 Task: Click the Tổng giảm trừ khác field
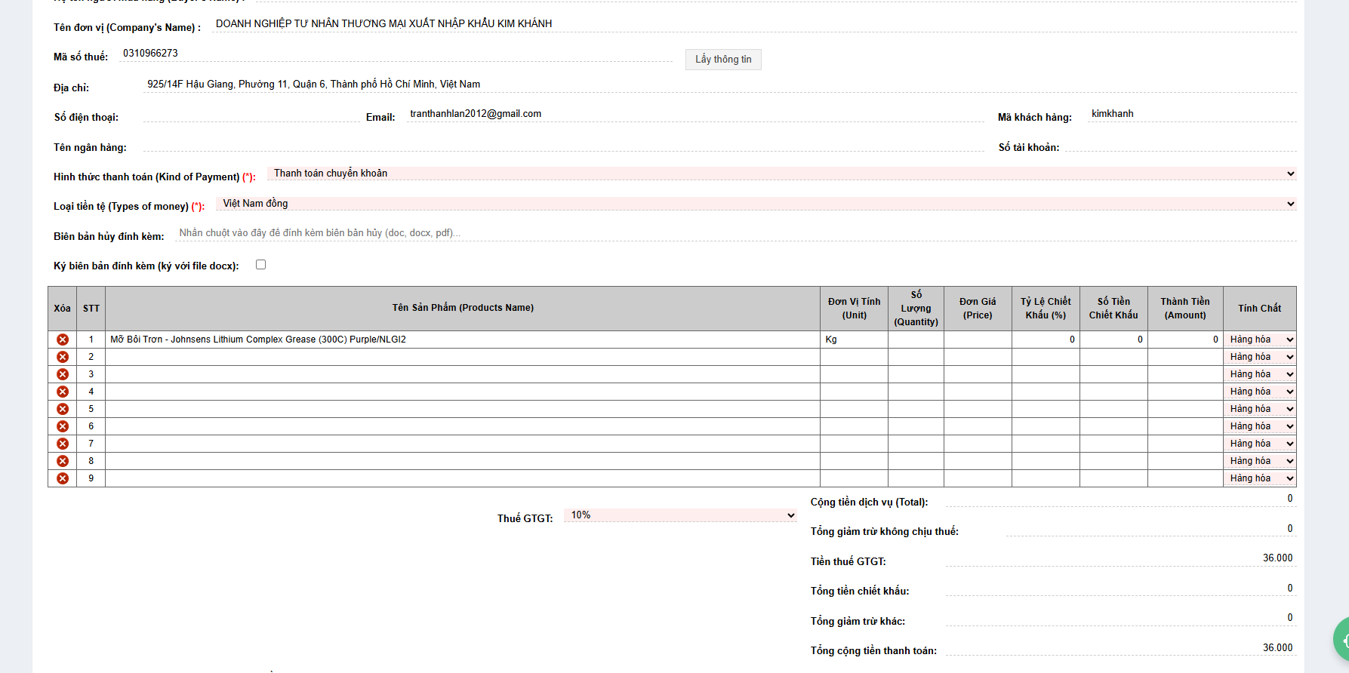[x=1121, y=618]
